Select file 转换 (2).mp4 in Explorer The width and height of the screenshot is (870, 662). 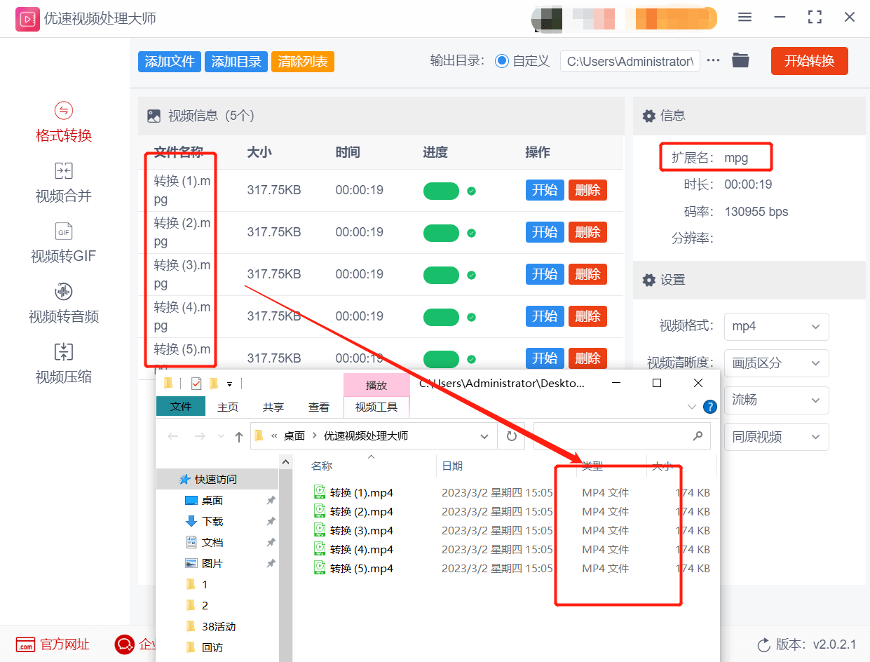click(x=362, y=511)
